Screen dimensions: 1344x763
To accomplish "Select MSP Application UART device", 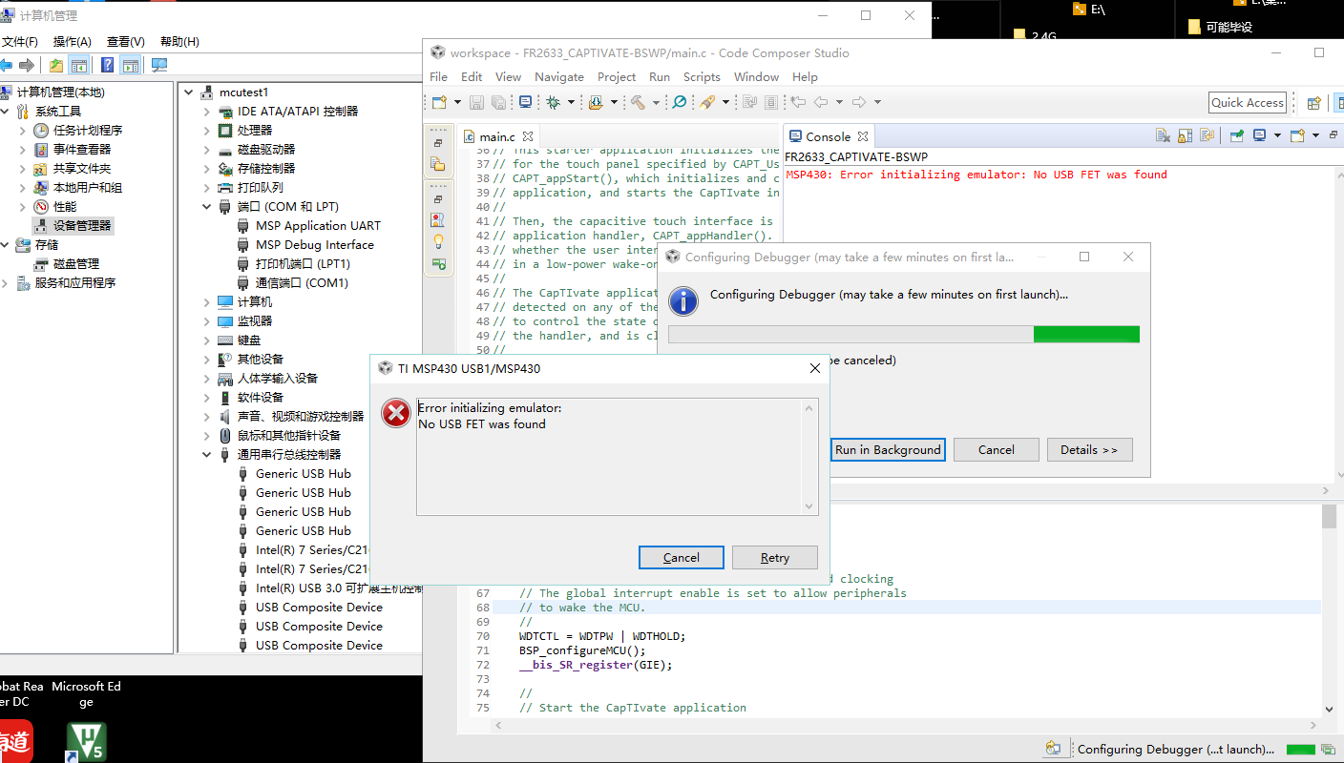I will tap(318, 226).
